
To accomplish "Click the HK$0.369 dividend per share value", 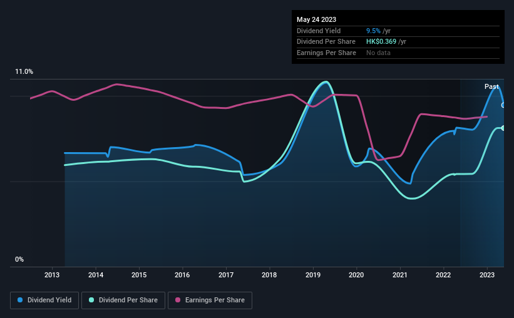I will pos(381,42).
